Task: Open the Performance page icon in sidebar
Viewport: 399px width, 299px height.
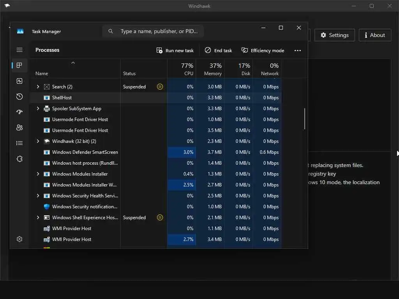Action: coord(19,81)
